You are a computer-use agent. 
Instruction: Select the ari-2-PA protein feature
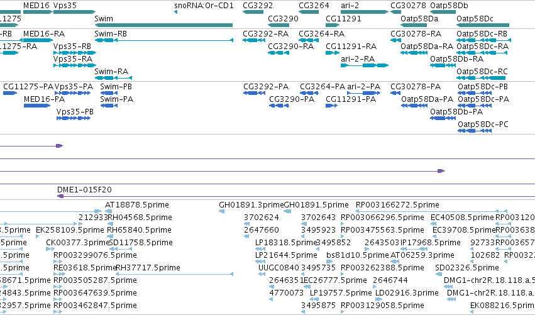364,93
